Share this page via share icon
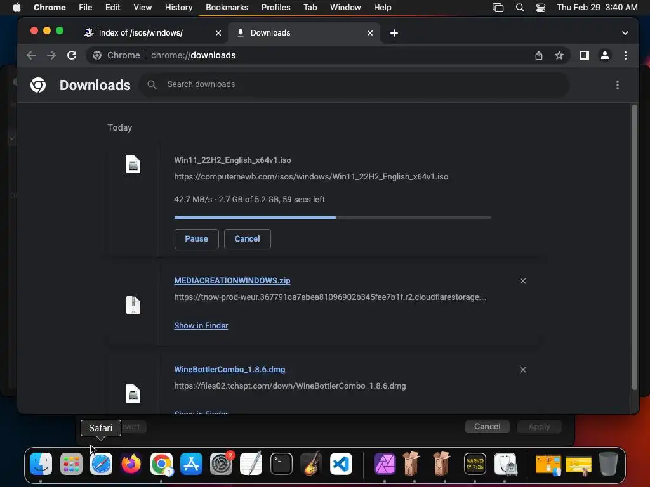 [x=538, y=55]
